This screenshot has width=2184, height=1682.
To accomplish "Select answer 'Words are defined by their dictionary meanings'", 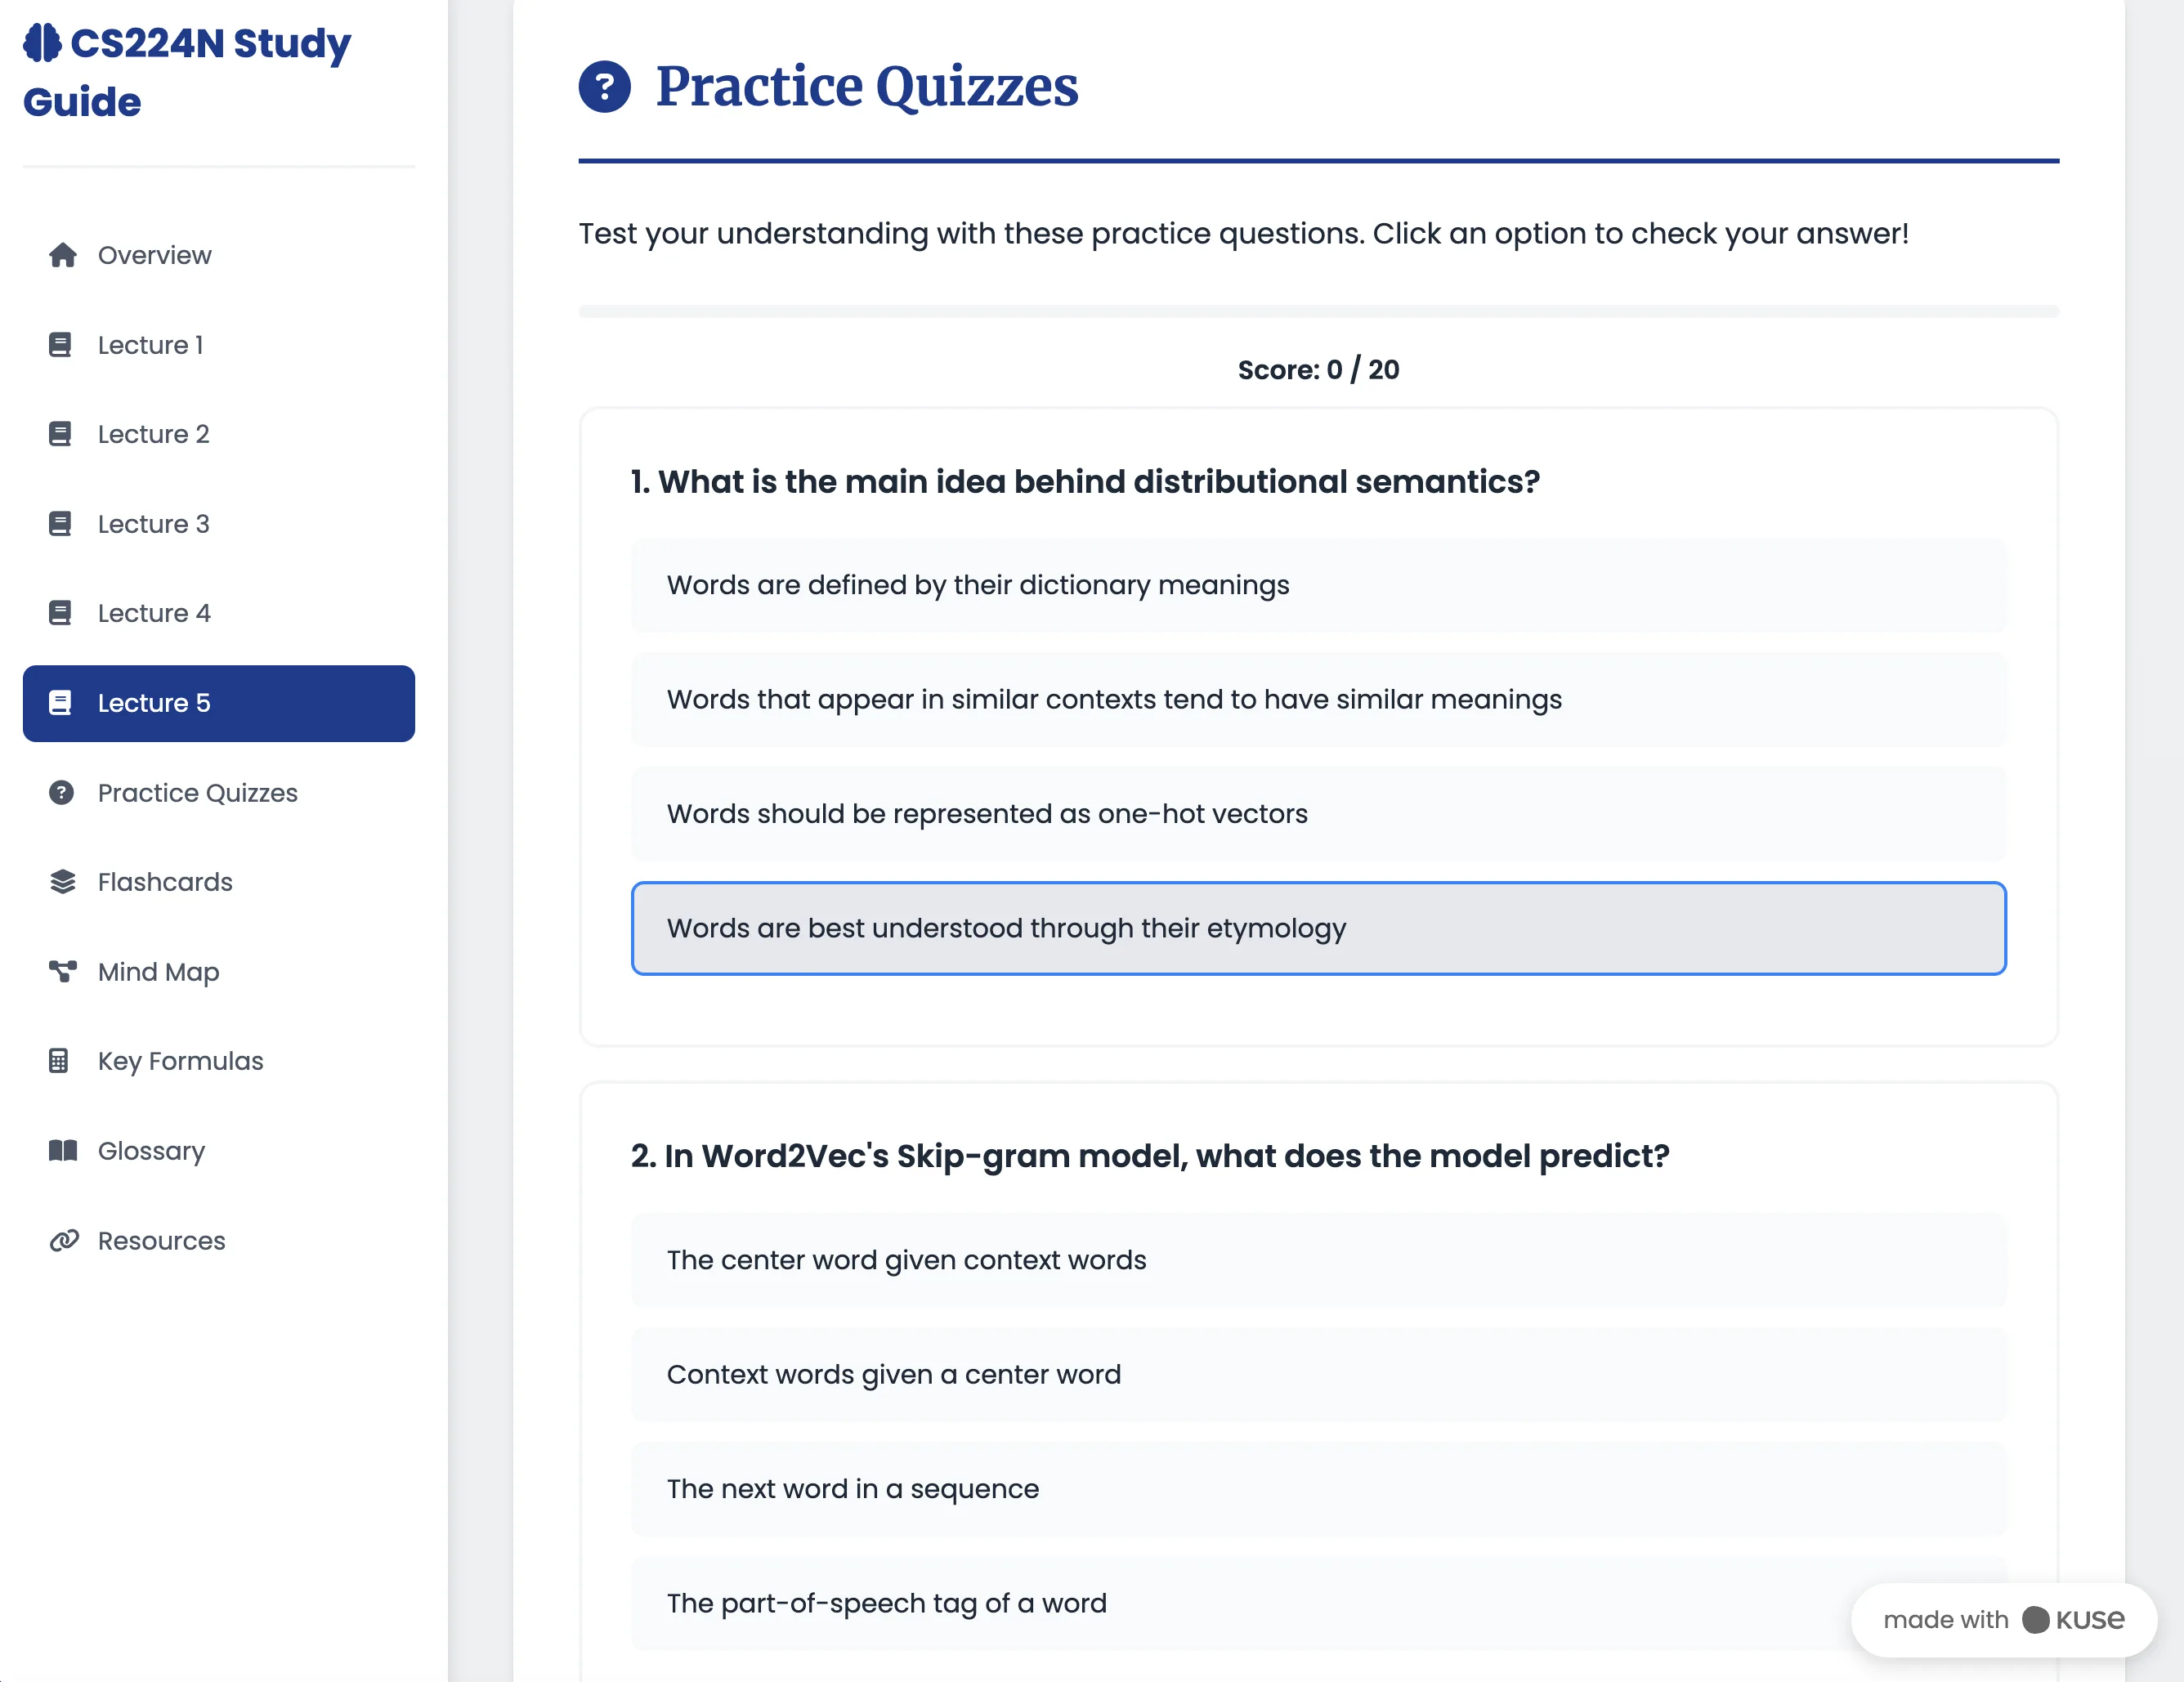I will click(x=1318, y=585).
